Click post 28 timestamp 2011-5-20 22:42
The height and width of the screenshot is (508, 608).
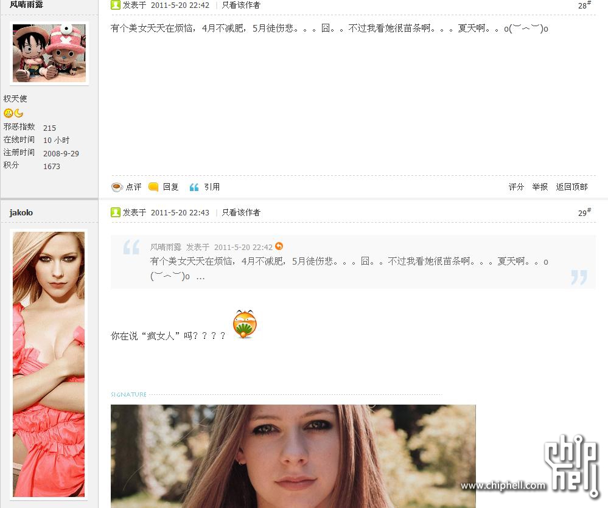pos(180,5)
